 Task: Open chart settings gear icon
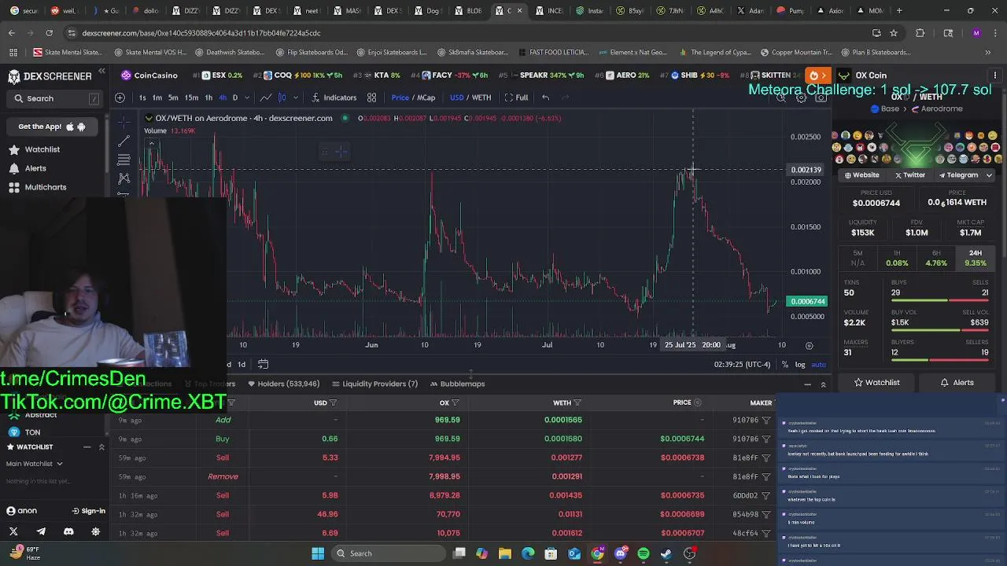(x=802, y=97)
